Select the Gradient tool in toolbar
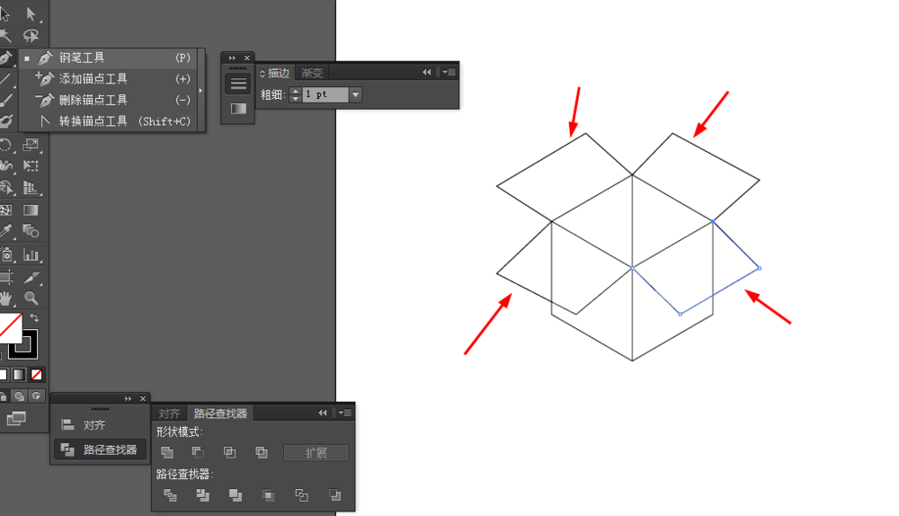This screenshot has height=516, width=899. (31, 209)
